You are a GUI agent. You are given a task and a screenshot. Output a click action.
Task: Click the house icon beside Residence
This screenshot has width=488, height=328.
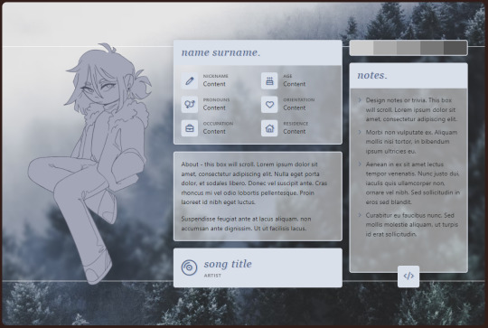click(269, 128)
